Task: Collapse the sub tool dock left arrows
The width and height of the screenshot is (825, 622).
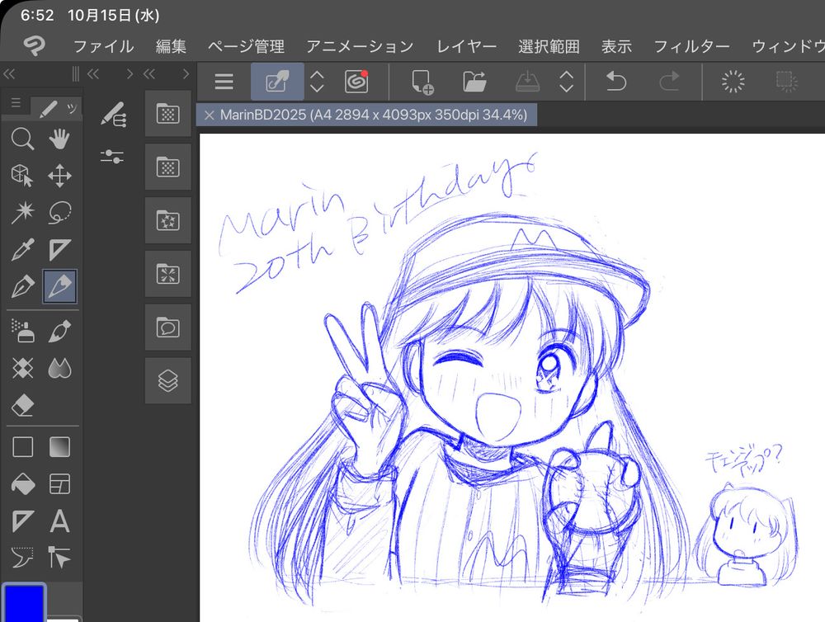Action: coord(93,74)
